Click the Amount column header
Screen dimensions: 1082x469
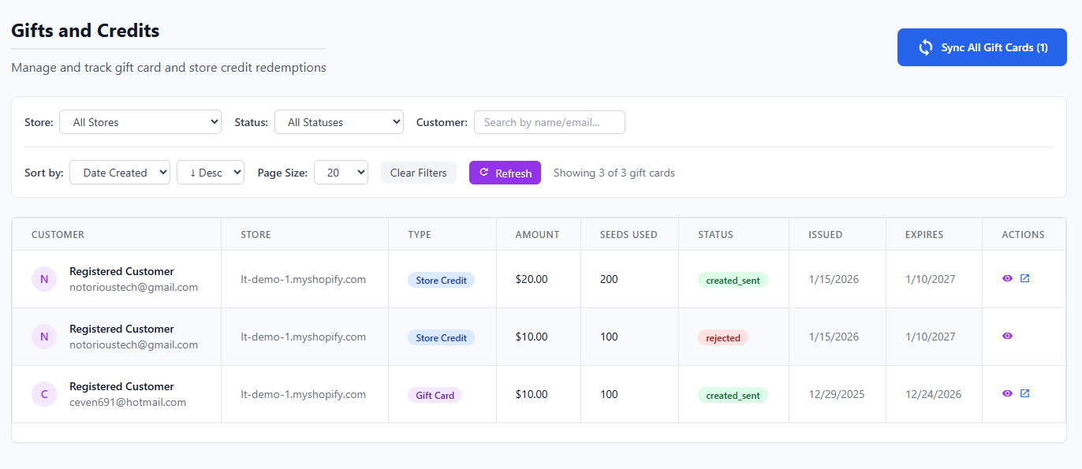(x=537, y=235)
